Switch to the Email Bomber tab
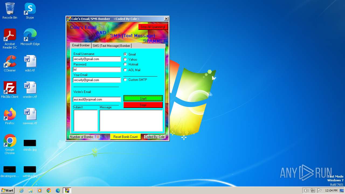345x194 pixels. (x=81, y=45)
